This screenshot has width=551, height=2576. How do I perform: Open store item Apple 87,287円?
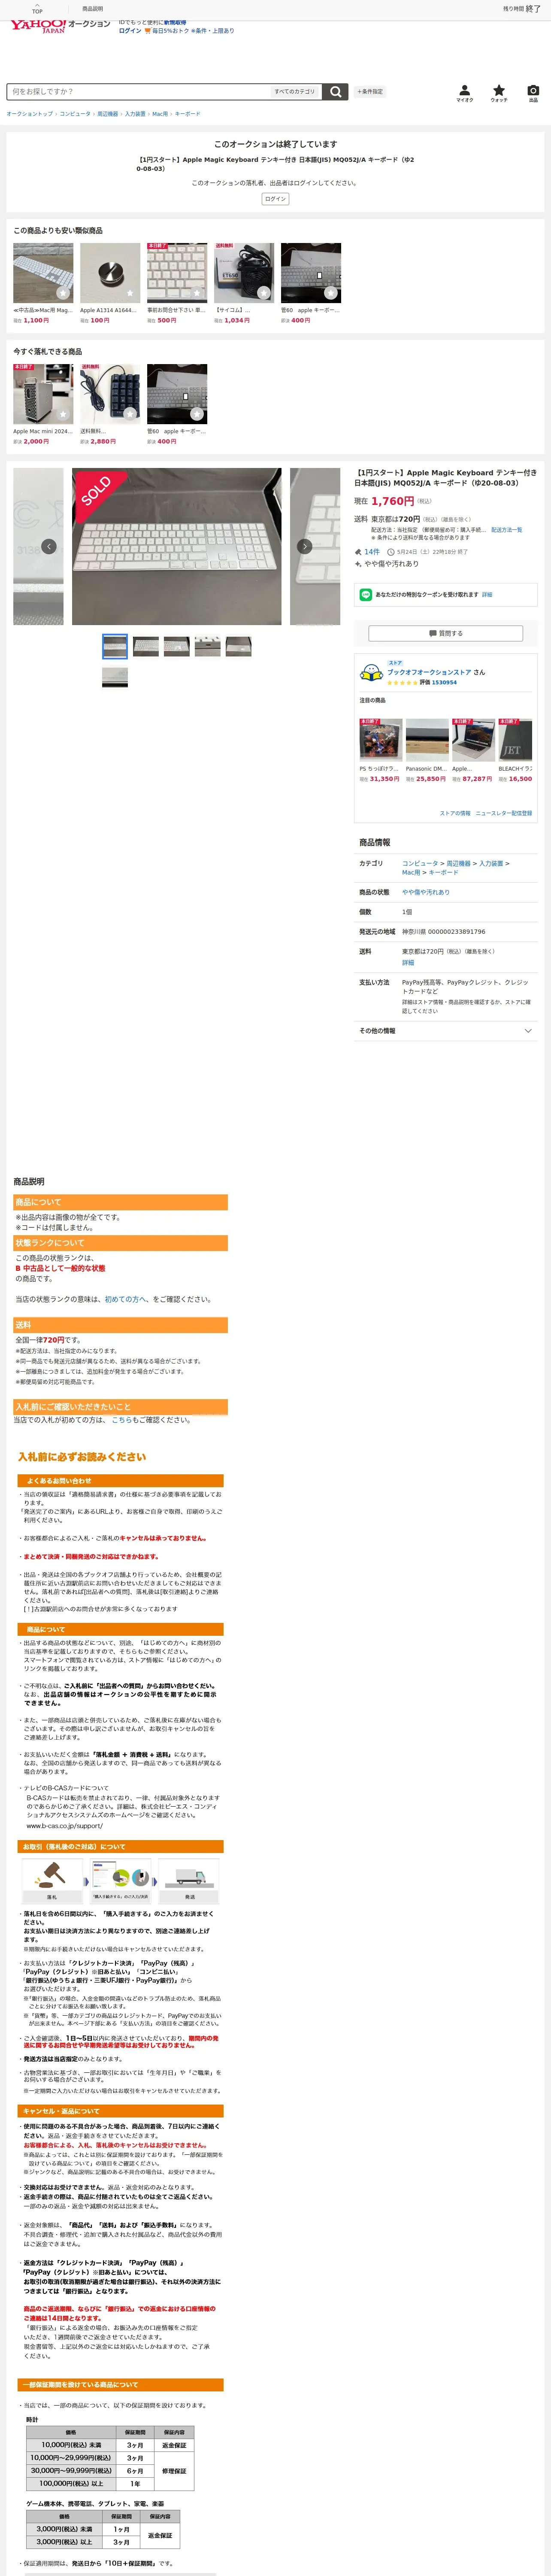pos(473,750)
